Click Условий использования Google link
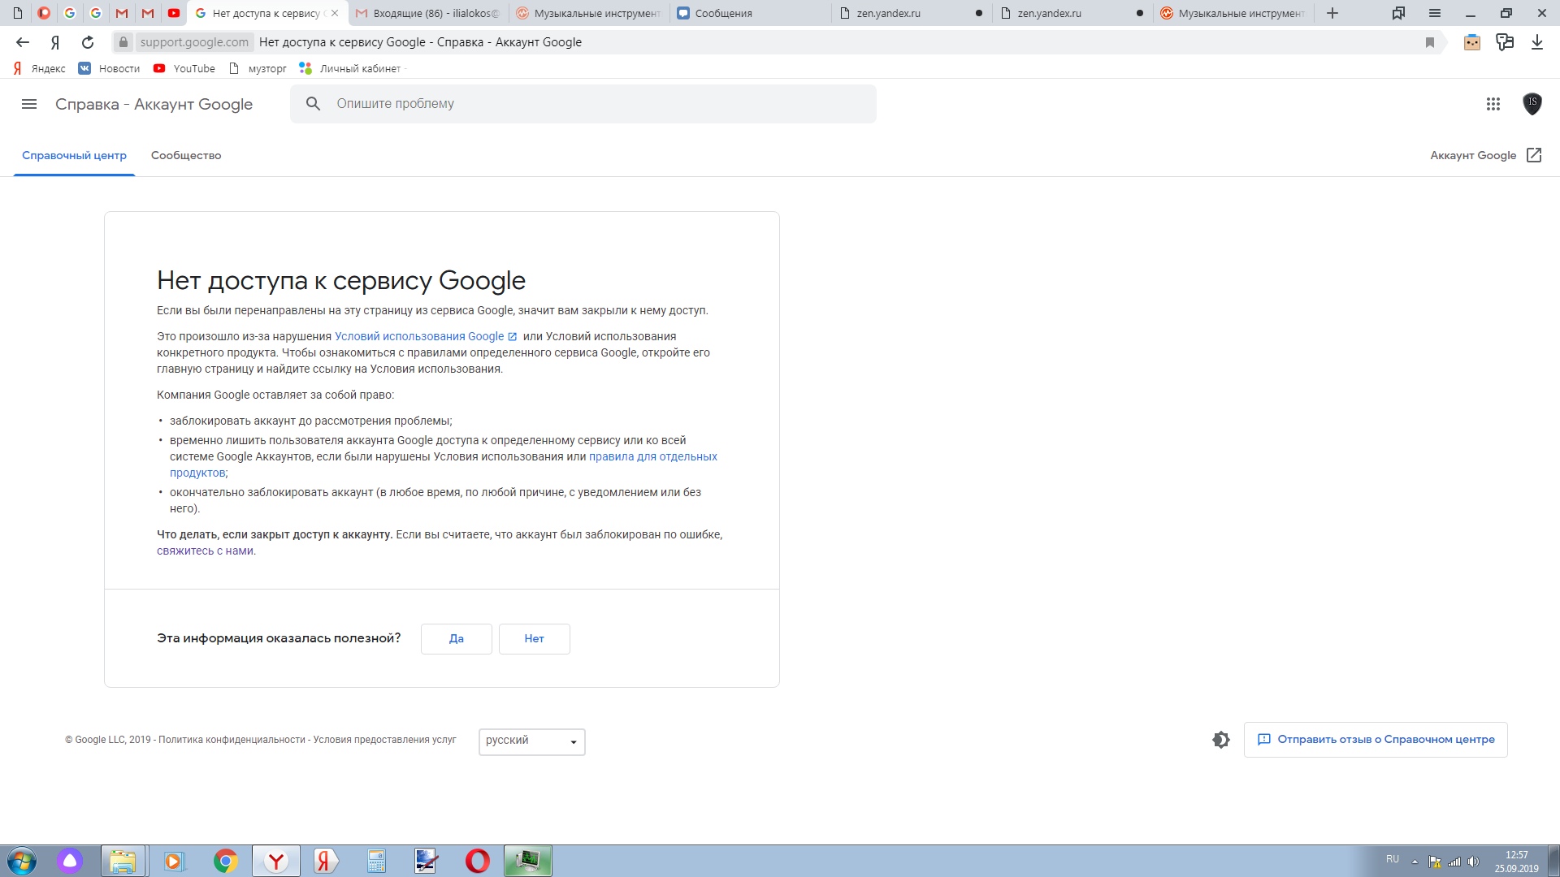Image resolution: width=1560 pixels, height=877 pixels. tap(418, 335)
